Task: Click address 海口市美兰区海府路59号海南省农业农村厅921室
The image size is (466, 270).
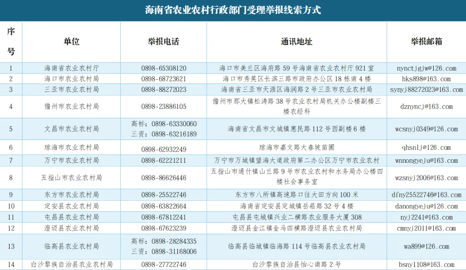Action: [296, 68]
